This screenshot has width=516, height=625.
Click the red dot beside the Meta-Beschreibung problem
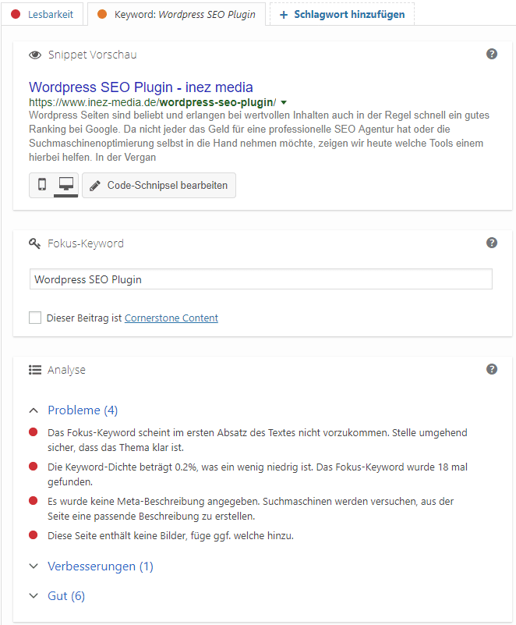[x=34, y=498]
